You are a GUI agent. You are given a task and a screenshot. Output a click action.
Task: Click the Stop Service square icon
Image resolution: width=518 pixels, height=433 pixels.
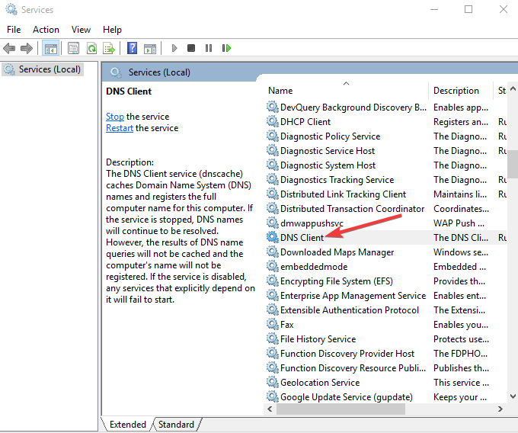coord(191,48)
